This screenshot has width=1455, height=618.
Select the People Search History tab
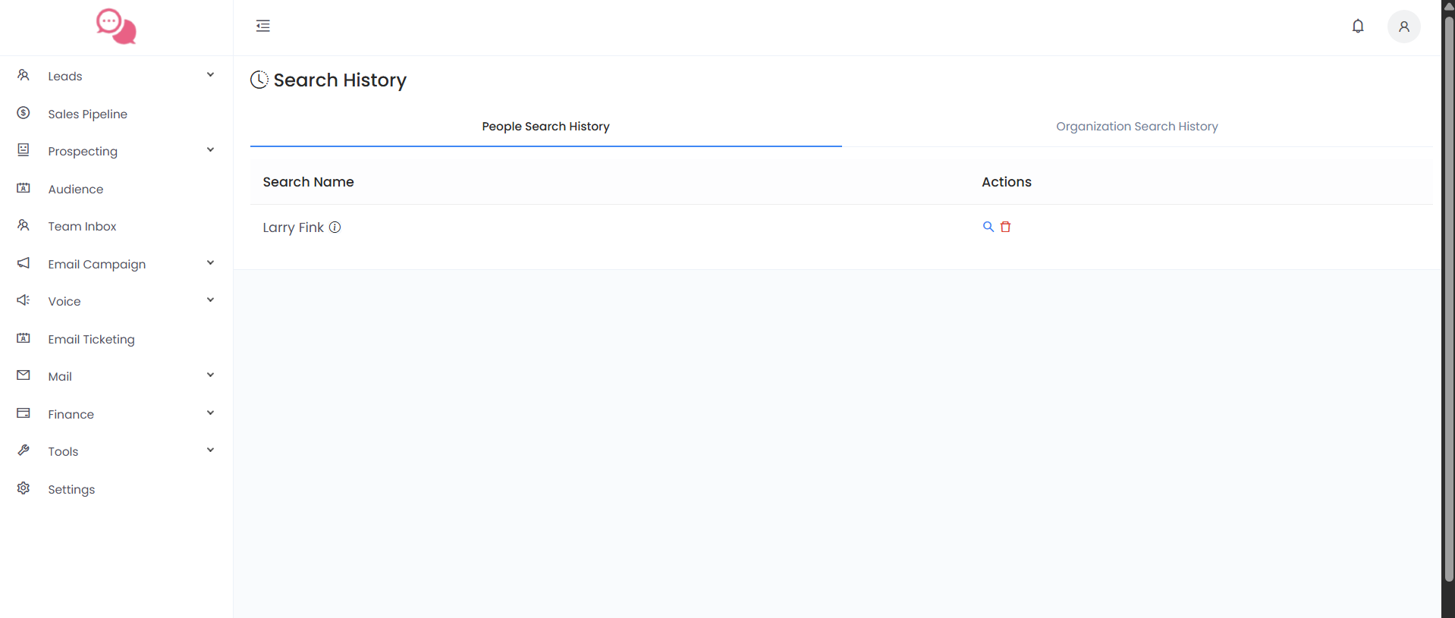[545, 127]
